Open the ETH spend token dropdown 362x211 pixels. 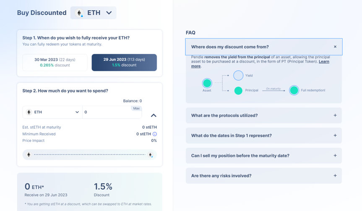tap(52, 112)
